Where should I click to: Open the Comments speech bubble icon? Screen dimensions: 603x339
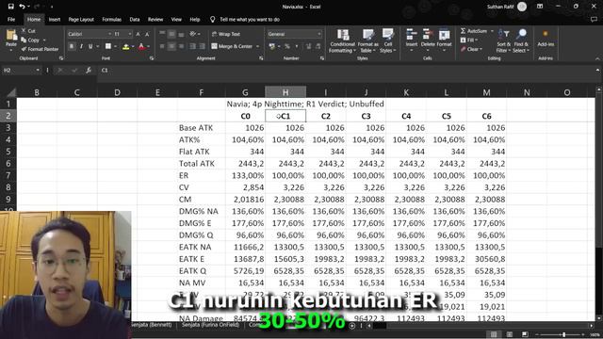click(x=594, y=19)
